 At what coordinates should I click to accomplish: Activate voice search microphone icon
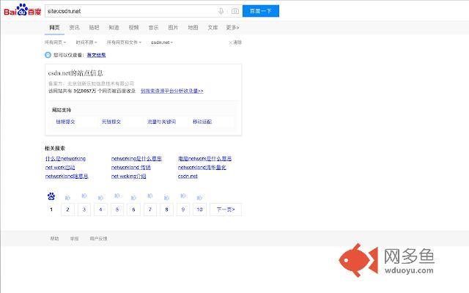[221, 11]
